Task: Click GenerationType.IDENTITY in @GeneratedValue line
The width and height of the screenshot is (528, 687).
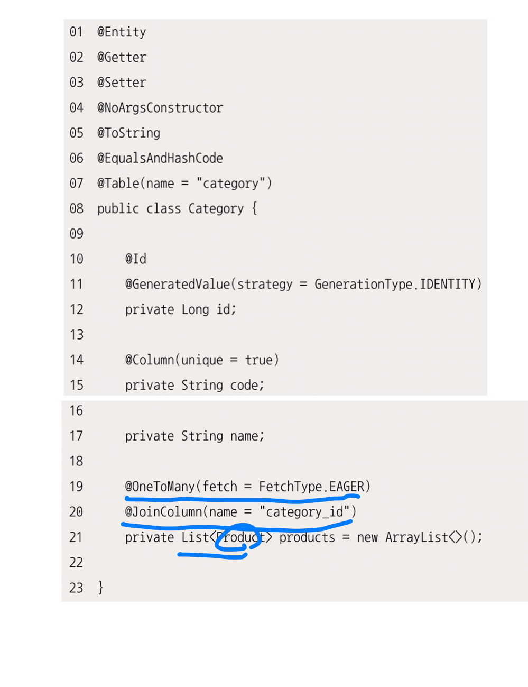Action: tap(398, 285)
